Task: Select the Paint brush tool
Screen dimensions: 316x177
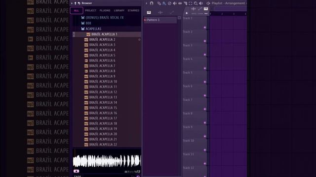Action: [x=164, y=3]
